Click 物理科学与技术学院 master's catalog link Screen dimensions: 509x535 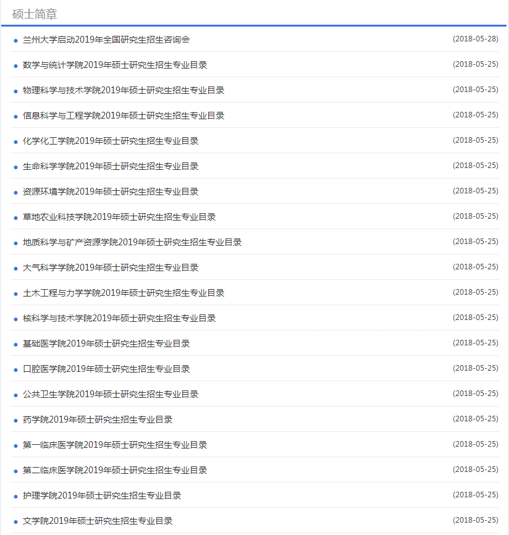[124, 90]
